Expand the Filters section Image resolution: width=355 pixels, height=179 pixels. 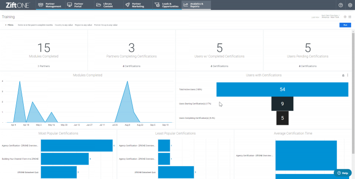pos(9,25)
